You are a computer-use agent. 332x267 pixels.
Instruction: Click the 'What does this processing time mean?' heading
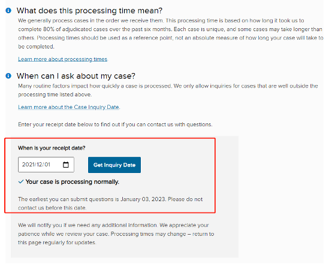89,10
